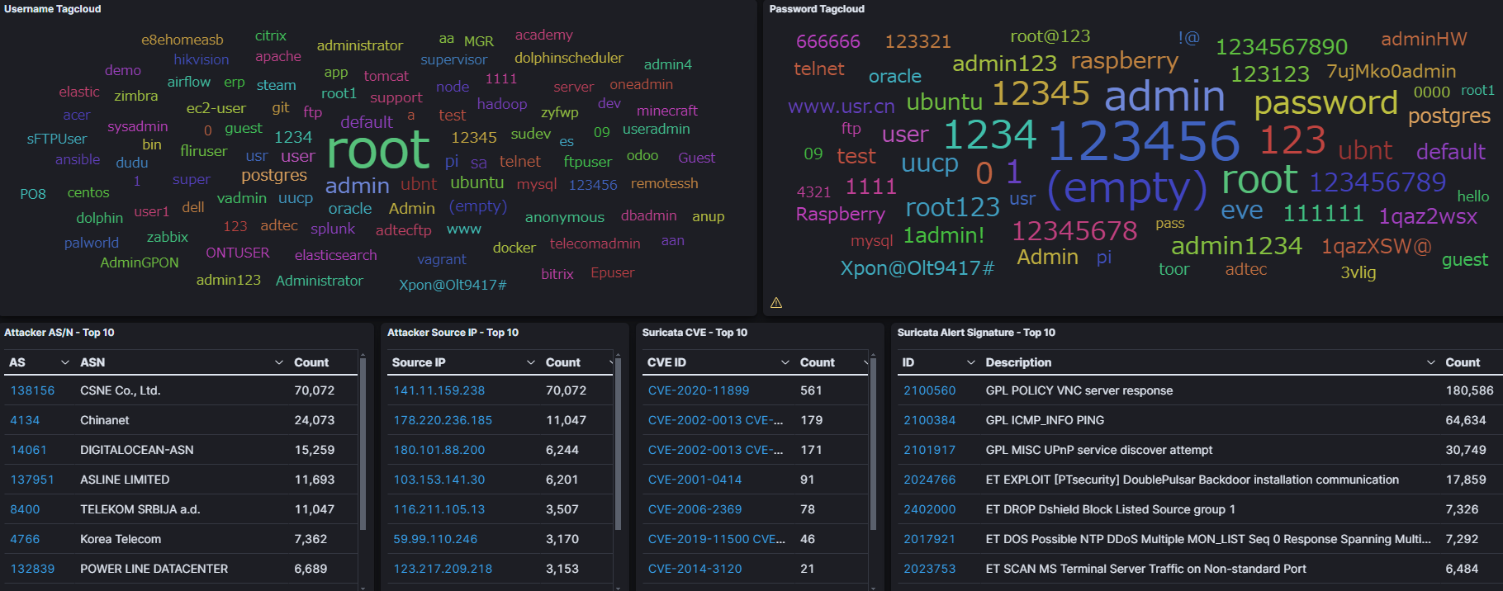
Task: Click AS number 137951 link
Action: (32, 480)
